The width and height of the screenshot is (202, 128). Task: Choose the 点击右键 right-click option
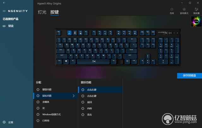[x=100, y=96]
